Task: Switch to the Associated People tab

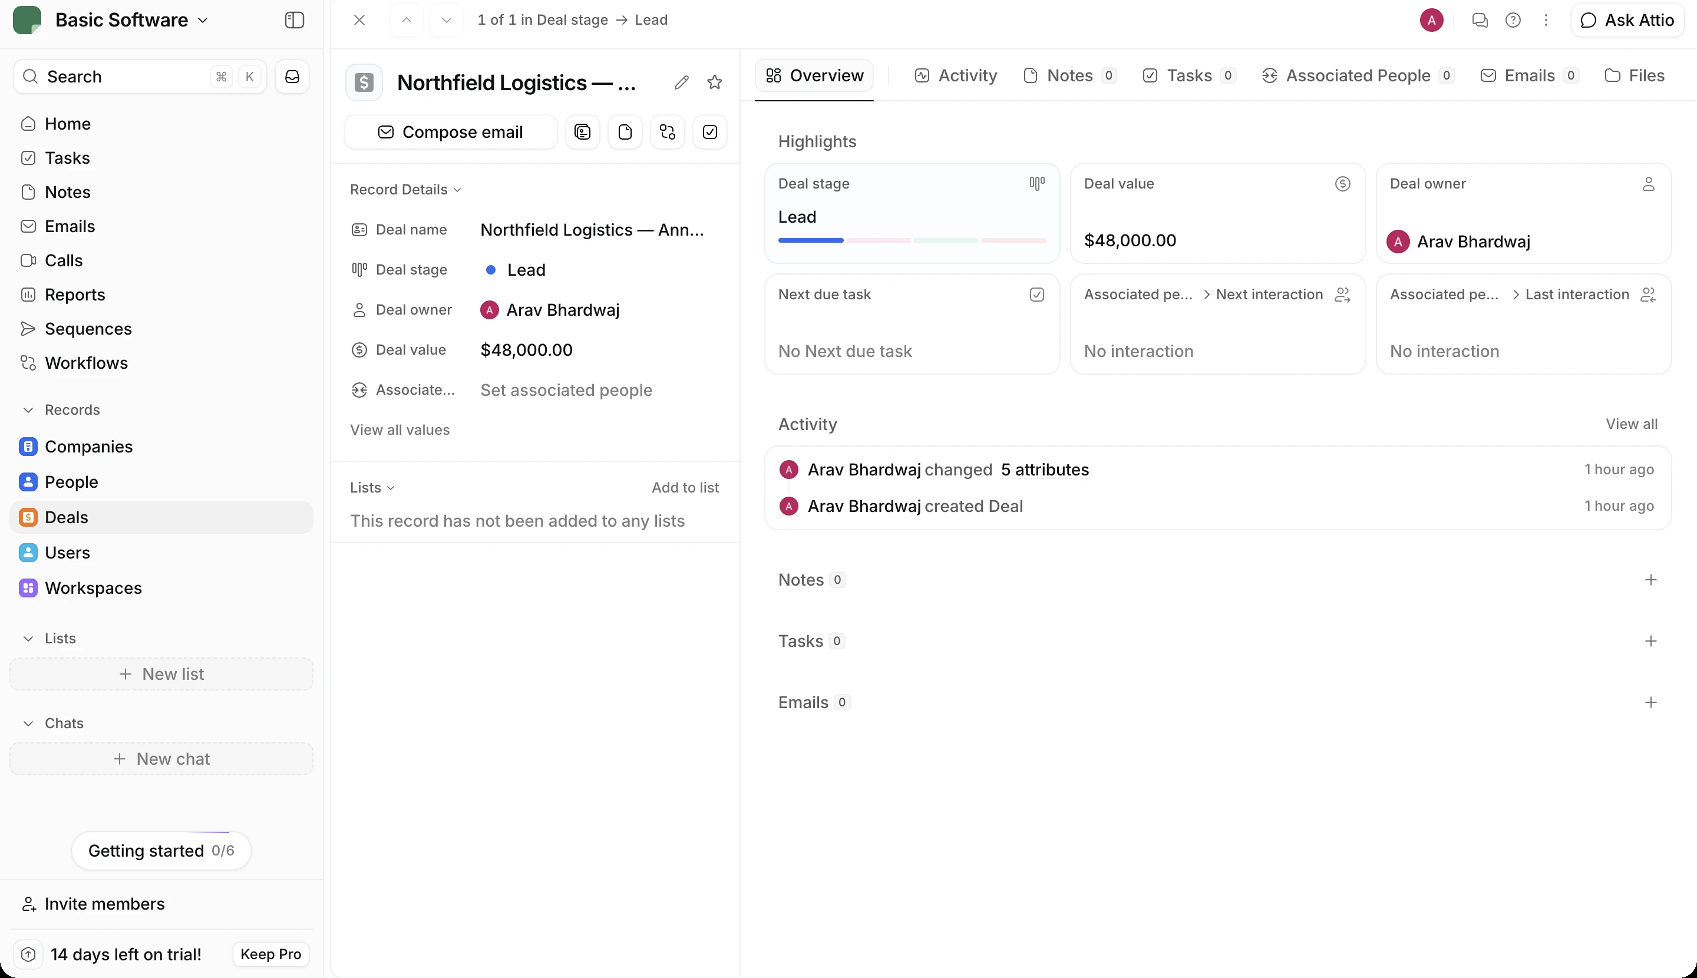Action: point(1358,75)
